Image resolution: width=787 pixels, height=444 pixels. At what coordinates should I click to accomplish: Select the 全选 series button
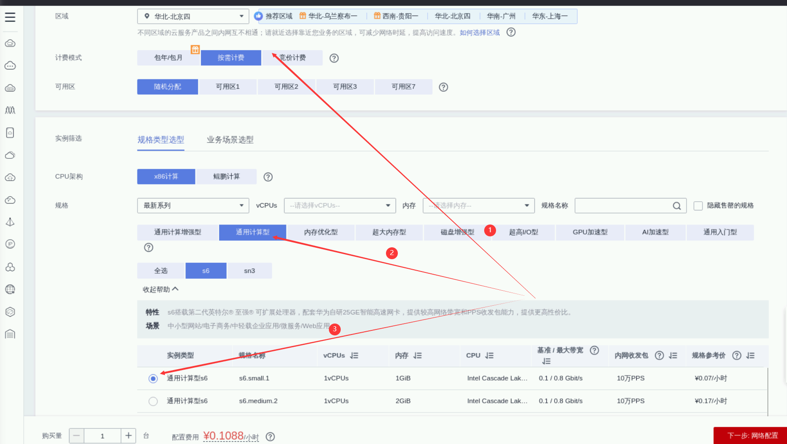[161, 271]
